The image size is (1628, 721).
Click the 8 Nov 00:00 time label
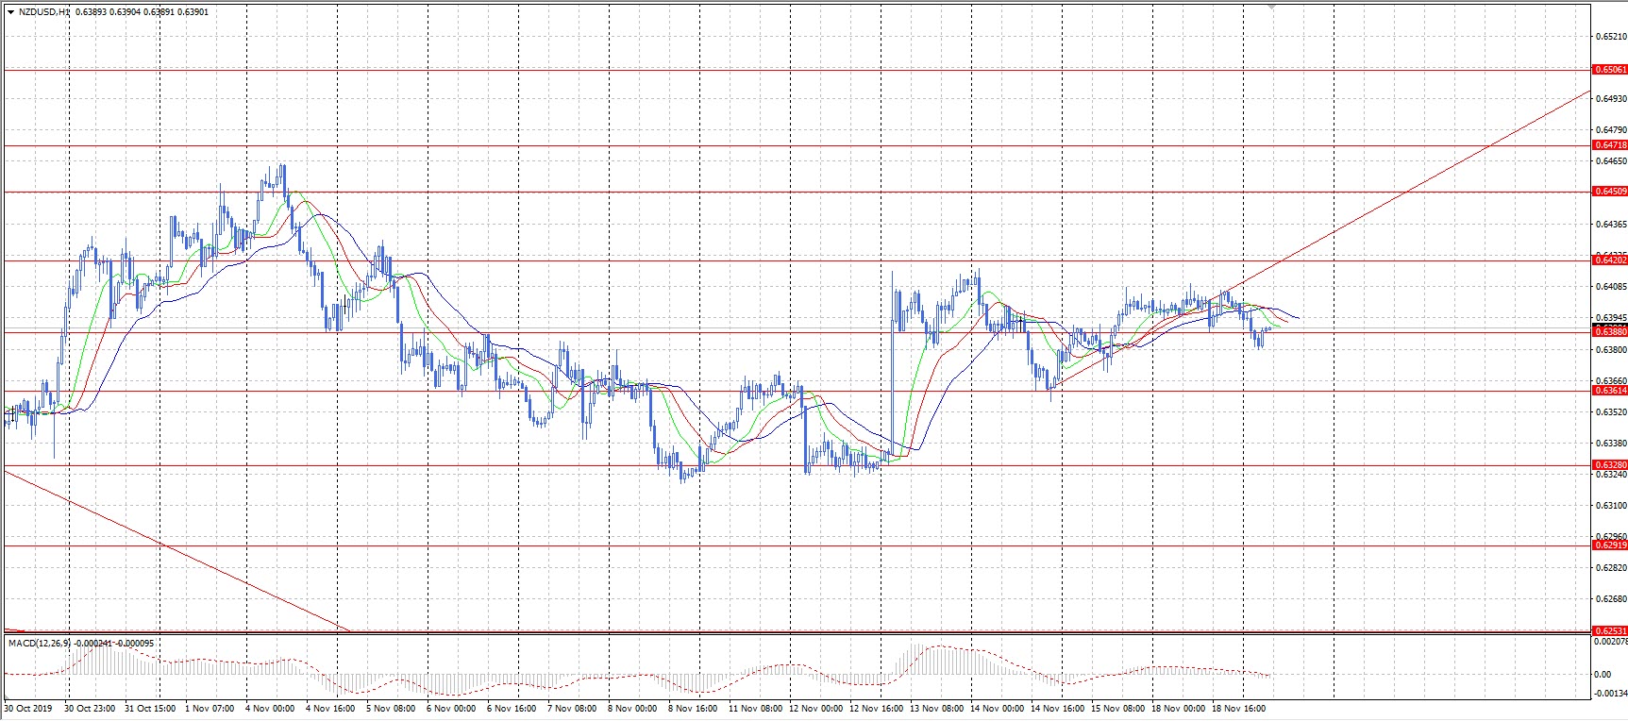pos(632,708)
